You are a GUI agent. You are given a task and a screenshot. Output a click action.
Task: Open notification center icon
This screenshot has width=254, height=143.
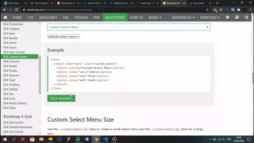coord(248,139)
